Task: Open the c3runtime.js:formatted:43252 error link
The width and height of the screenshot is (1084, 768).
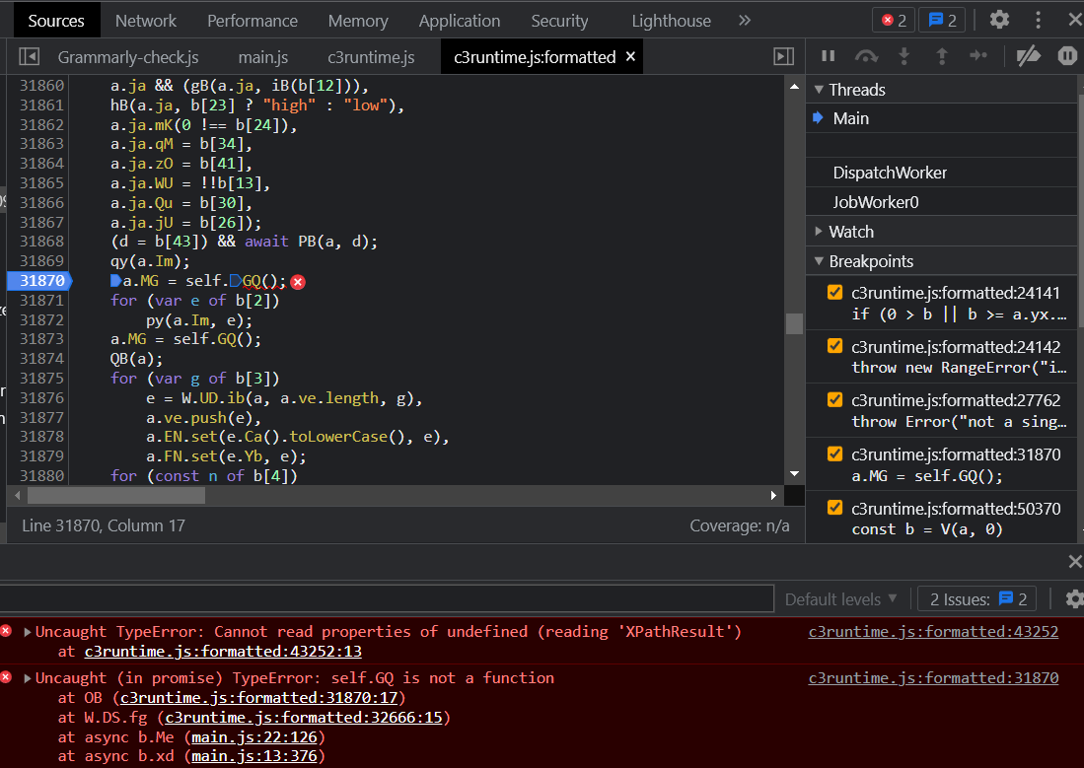Action: tap(933, 631)
